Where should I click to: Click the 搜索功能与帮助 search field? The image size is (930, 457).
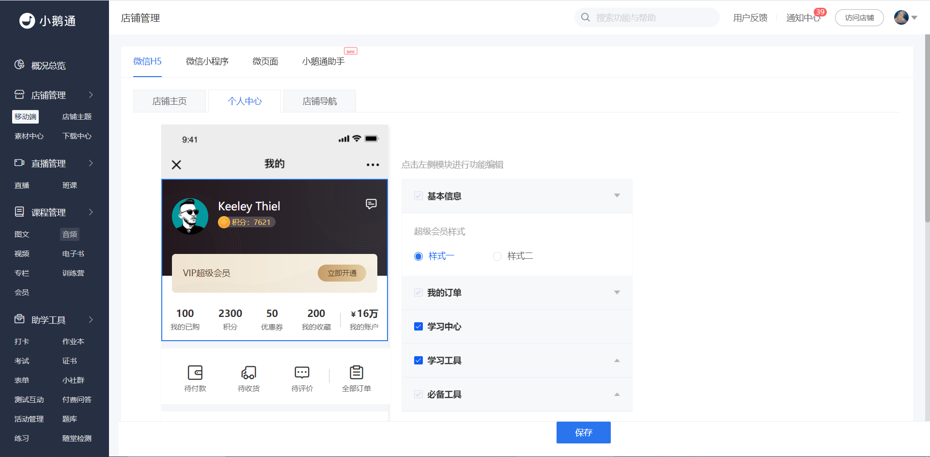pyautogui.click(x=647, y=17)
